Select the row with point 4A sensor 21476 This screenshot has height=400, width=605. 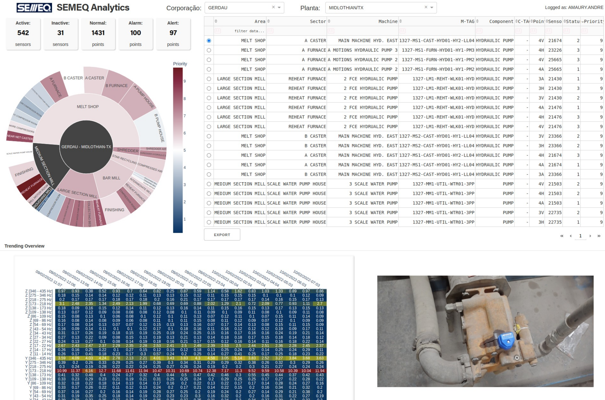(209, 108)
